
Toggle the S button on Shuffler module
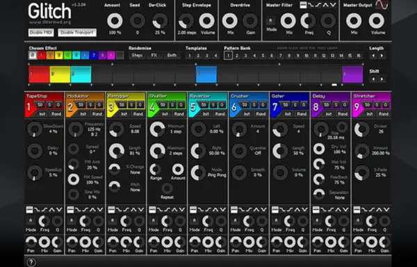click(x=172, y=105)
